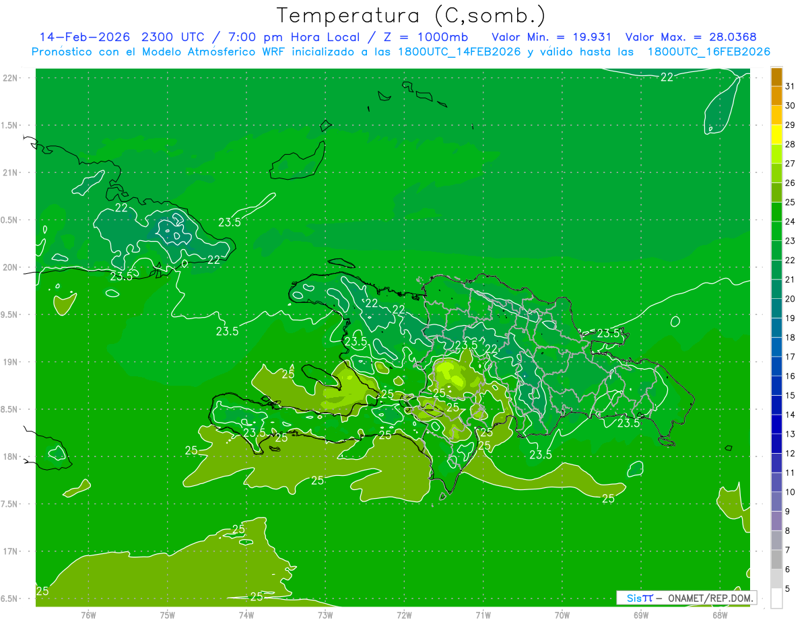Viewport: 808px width, 624px height.
Task: Click the 21N latitude label
Action: pyautogui.click(x=10, y=173)
